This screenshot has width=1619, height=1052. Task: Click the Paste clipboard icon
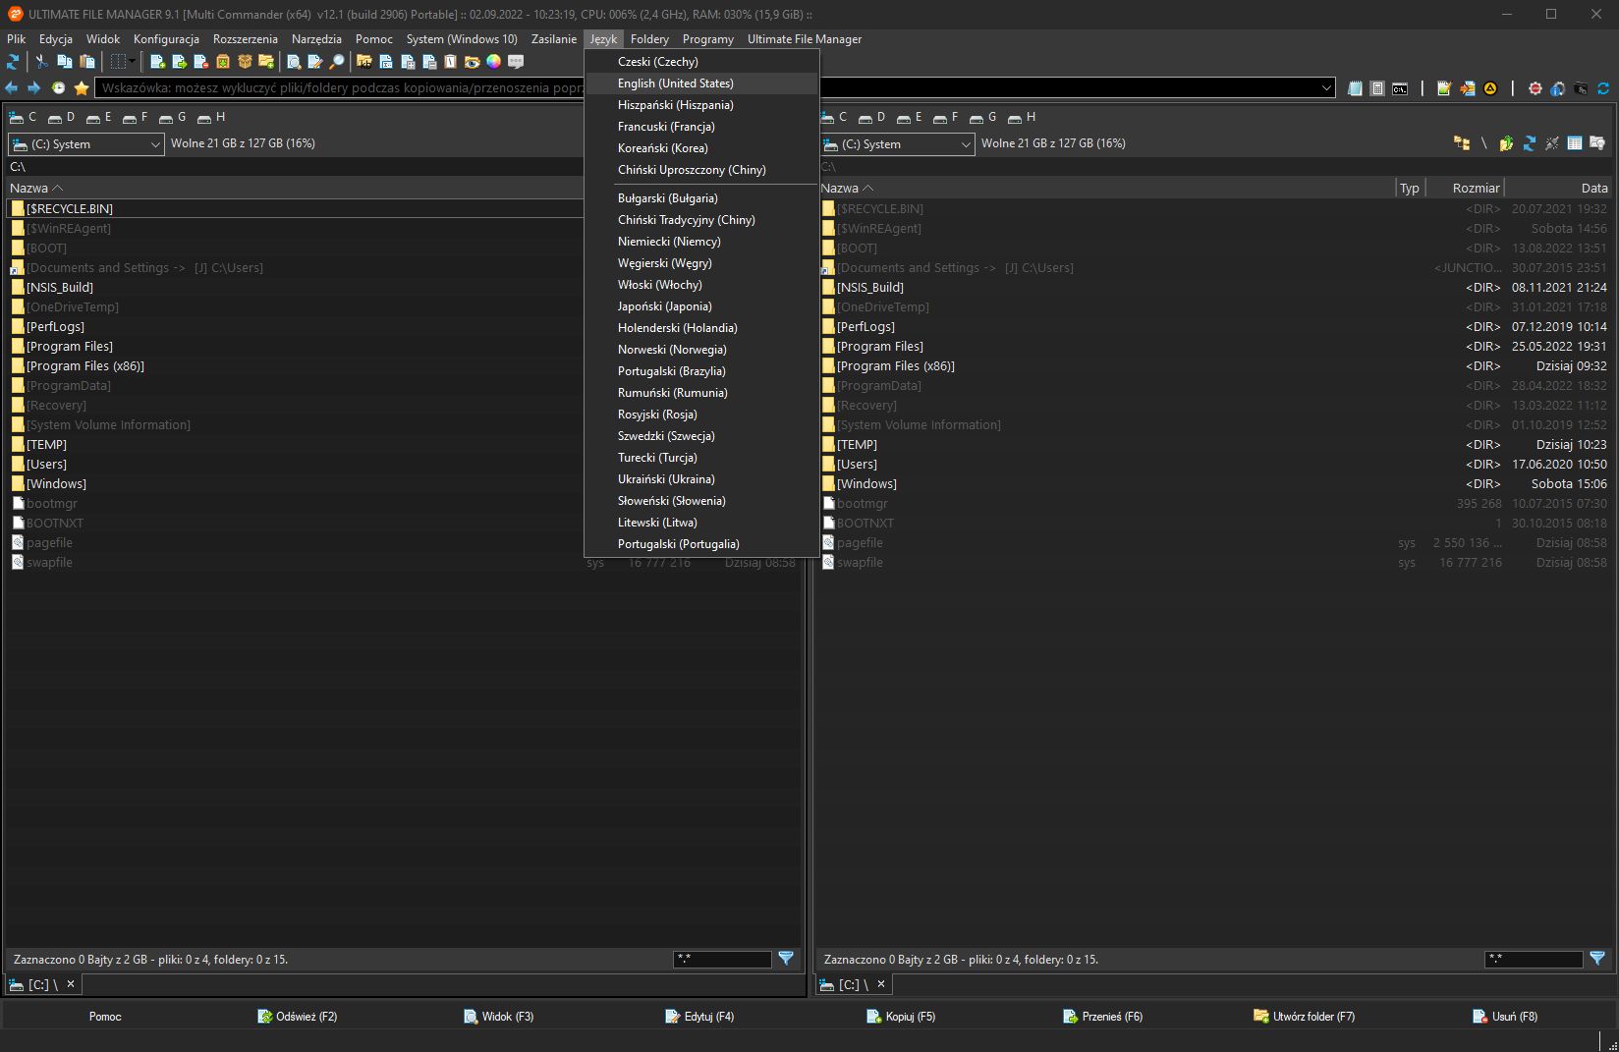[86, 61]
